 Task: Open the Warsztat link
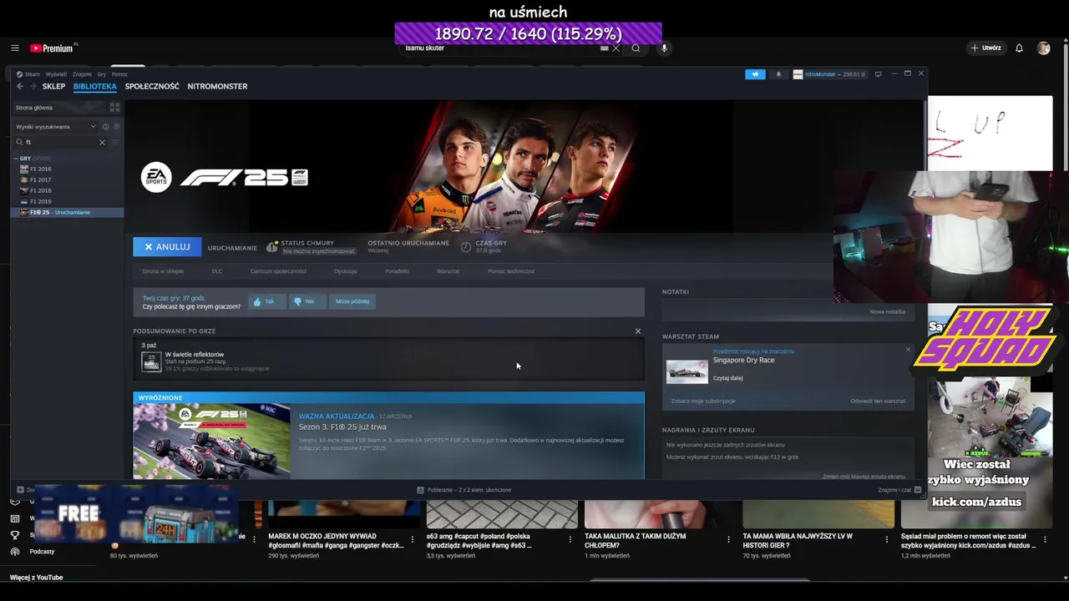tap(448, 271)
